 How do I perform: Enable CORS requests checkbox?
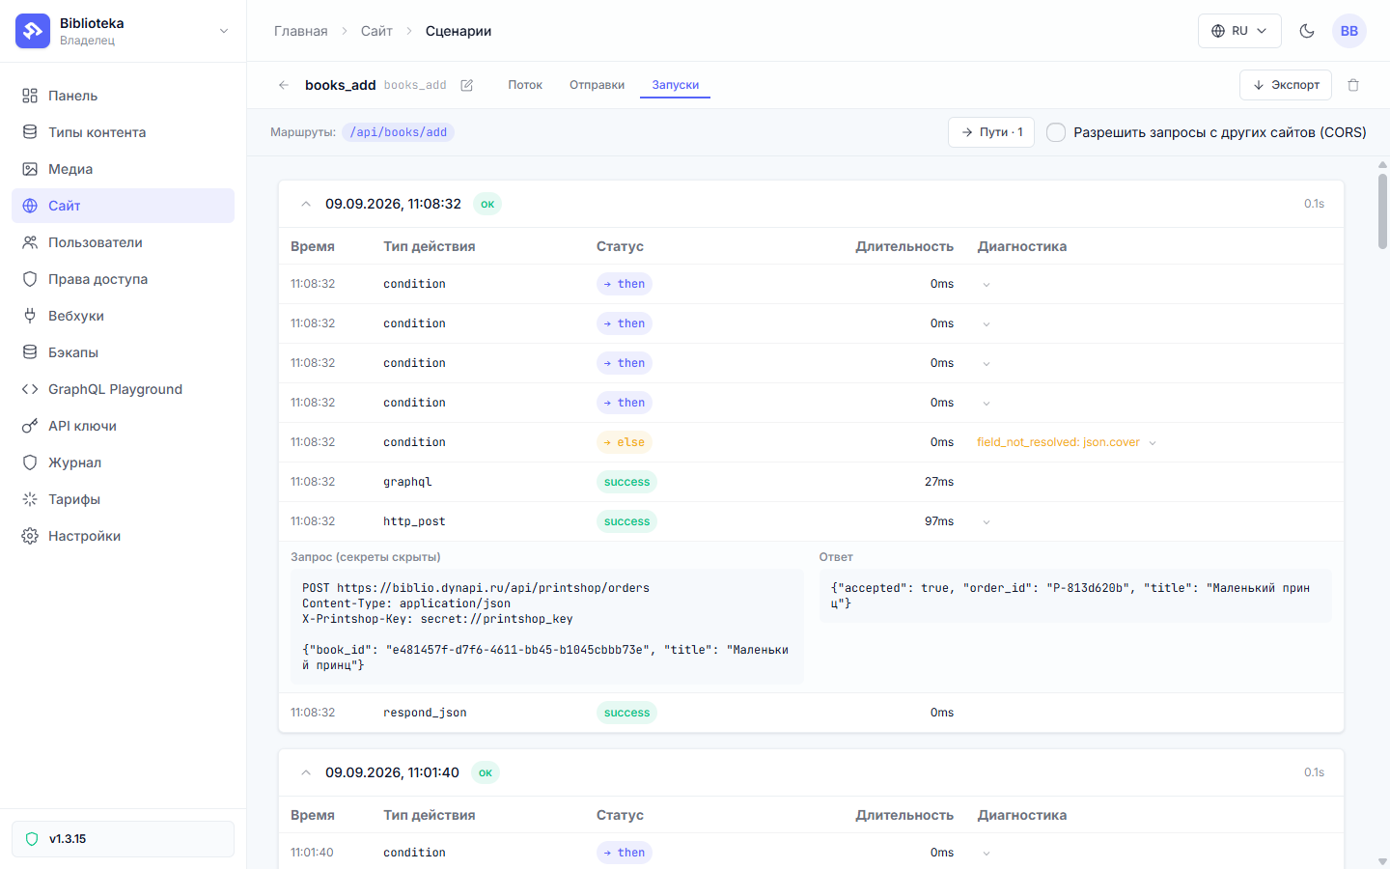click(x=1056, y=132)
